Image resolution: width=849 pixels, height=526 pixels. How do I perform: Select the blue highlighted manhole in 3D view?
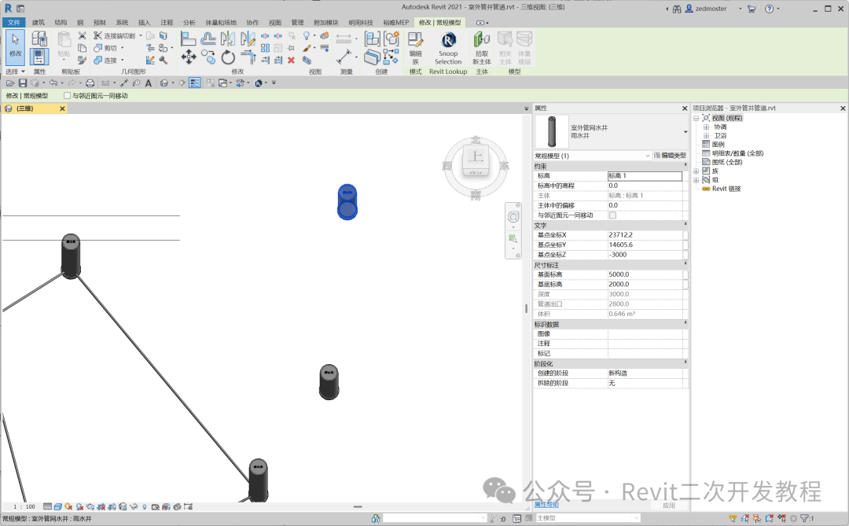tap(347, 202)
